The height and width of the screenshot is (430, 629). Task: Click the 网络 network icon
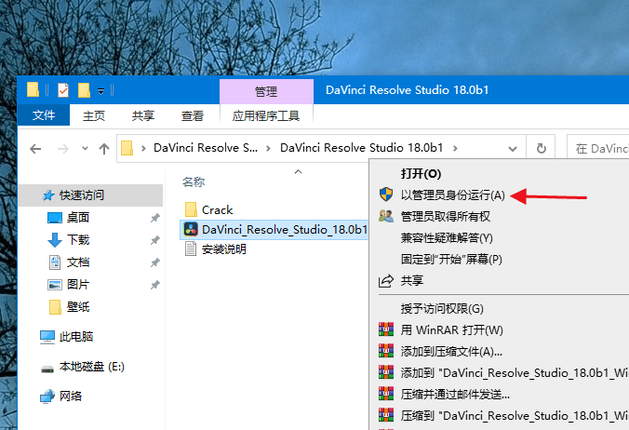pyautogui.click(x=47, y=396)
